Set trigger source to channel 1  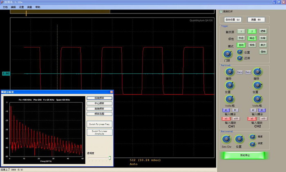(x=241, y=31)
